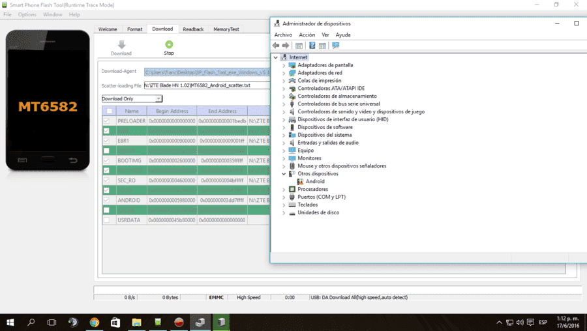
Task: Toggle the checked box in the row below PRELOADER
Action: 107,131
